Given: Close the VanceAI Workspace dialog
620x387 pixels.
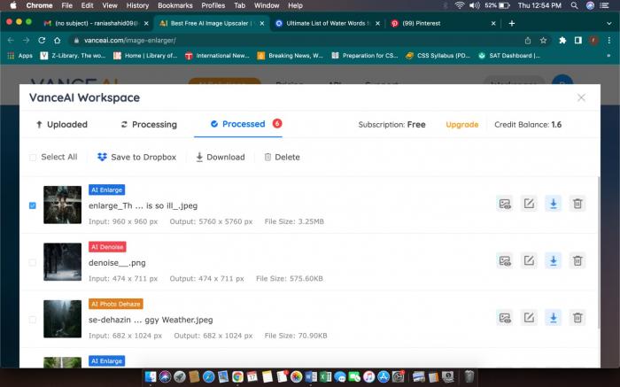Looking at the screenshot, I should pyautogui.click(x=581, y=97).
